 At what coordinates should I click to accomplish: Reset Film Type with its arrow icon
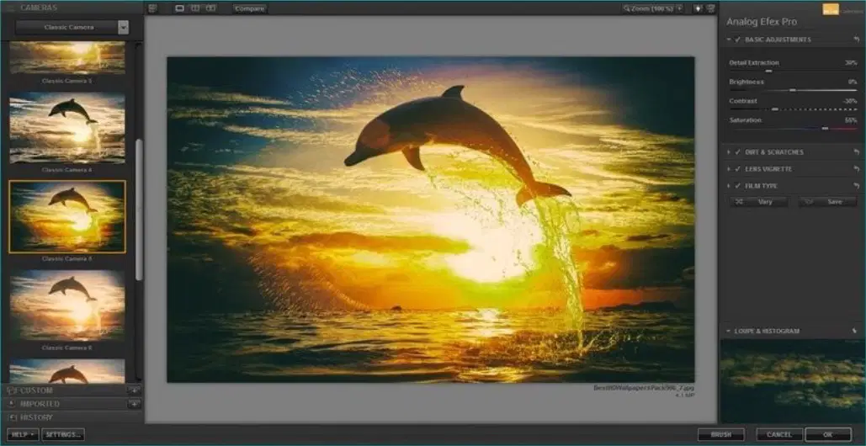pos(857,186)
